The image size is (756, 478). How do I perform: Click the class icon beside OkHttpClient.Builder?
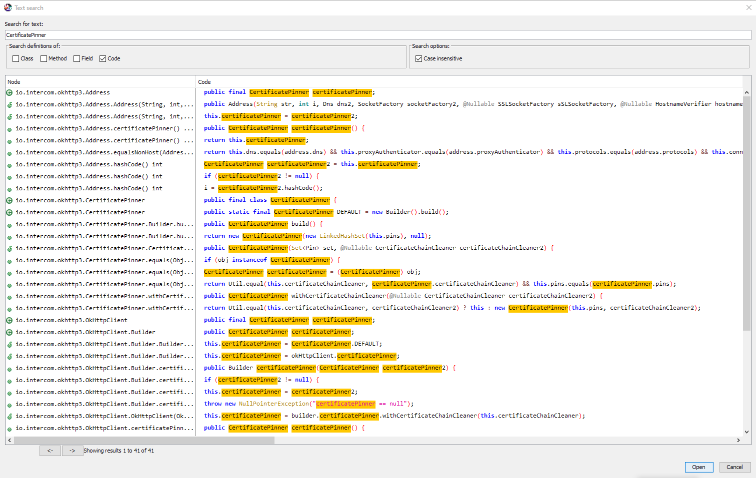[9, 332]
